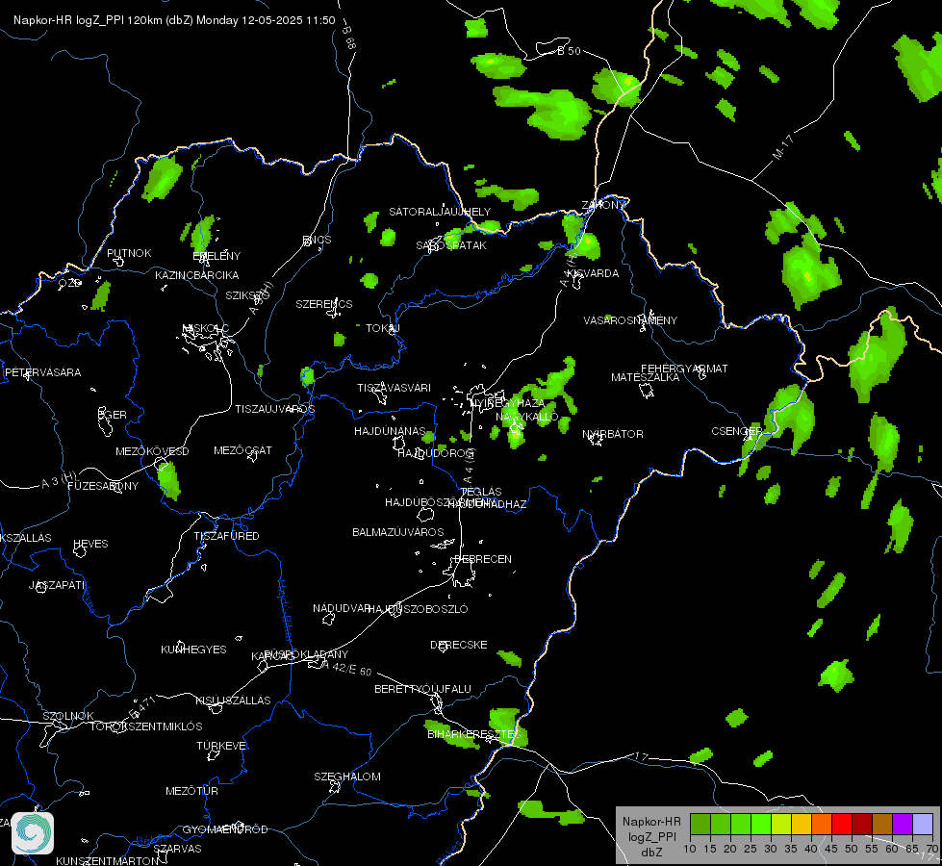Click the HAJDUSZOBOSZLO label
The width and height of the screenshot is (942, 866).
pyautogui.click(x=419, y=609)
